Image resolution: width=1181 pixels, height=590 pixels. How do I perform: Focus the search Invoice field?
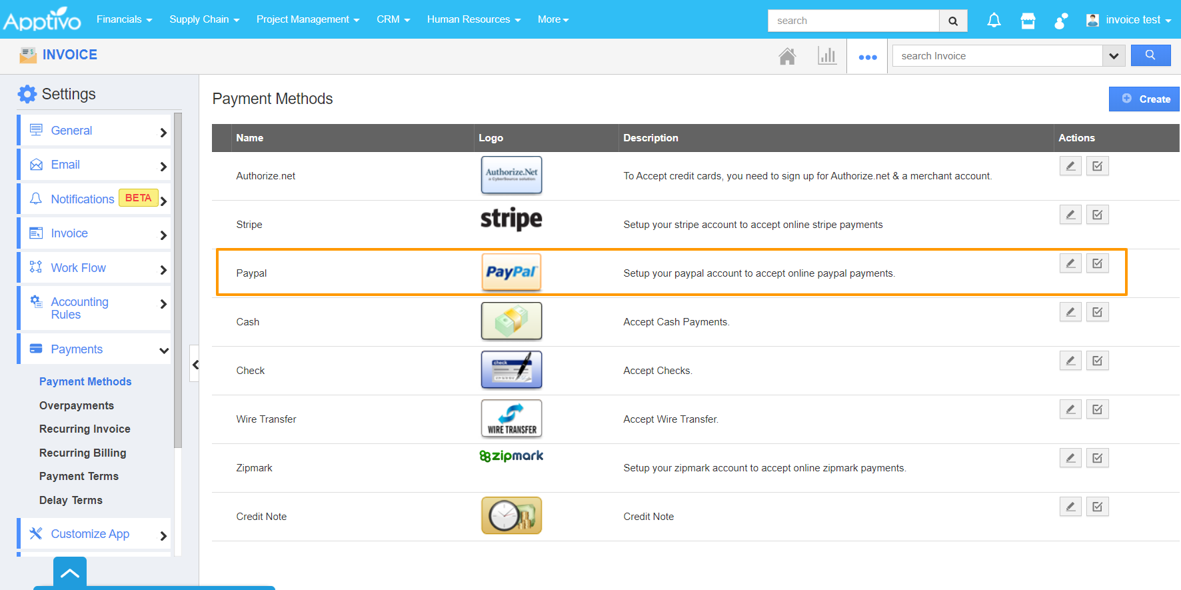click(x=998, y=56)
